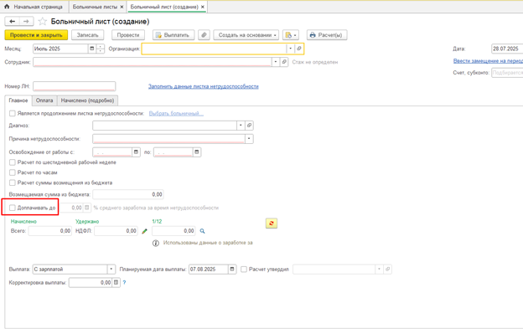Open the Выплата 'С зарплатой' dropdown
Image resolution: width=523 pixels, height=329 pixels.
(x=111, y=269)
